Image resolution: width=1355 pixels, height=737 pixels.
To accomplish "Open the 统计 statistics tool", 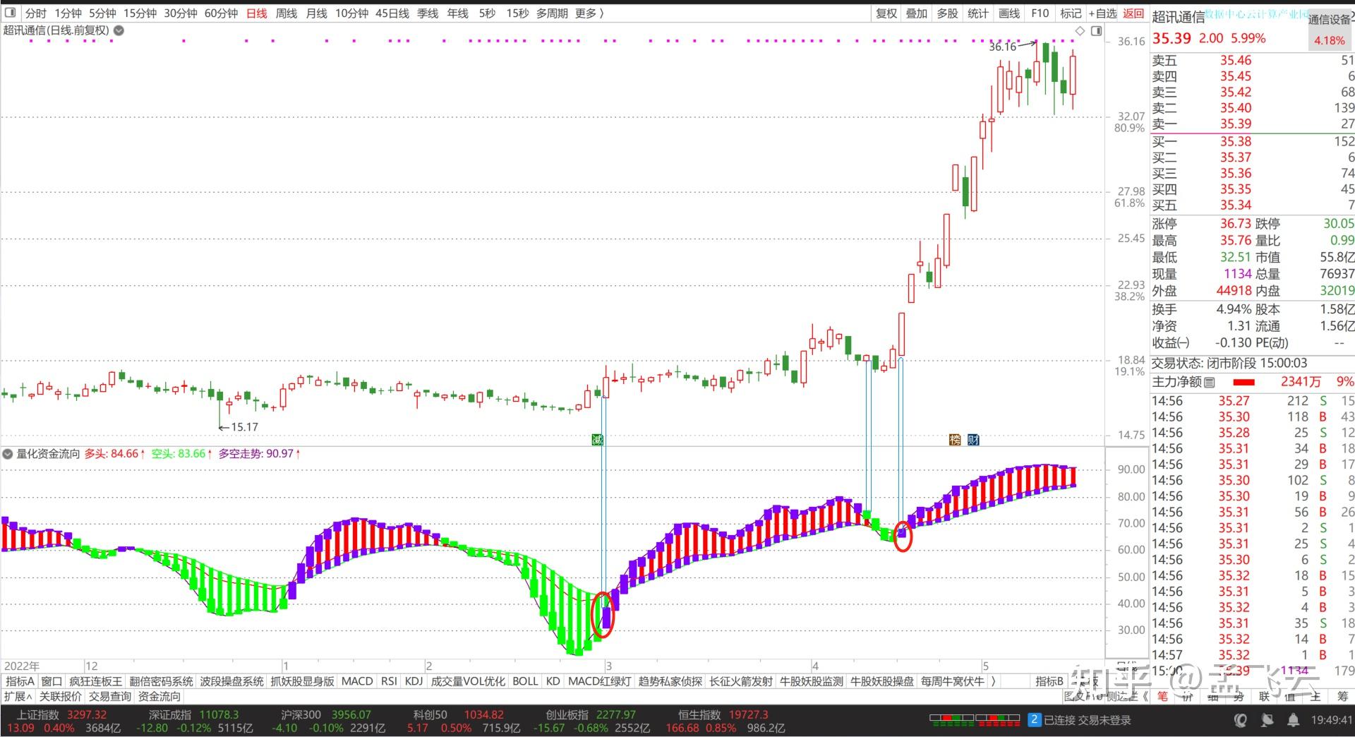I will tap(978, 13).
